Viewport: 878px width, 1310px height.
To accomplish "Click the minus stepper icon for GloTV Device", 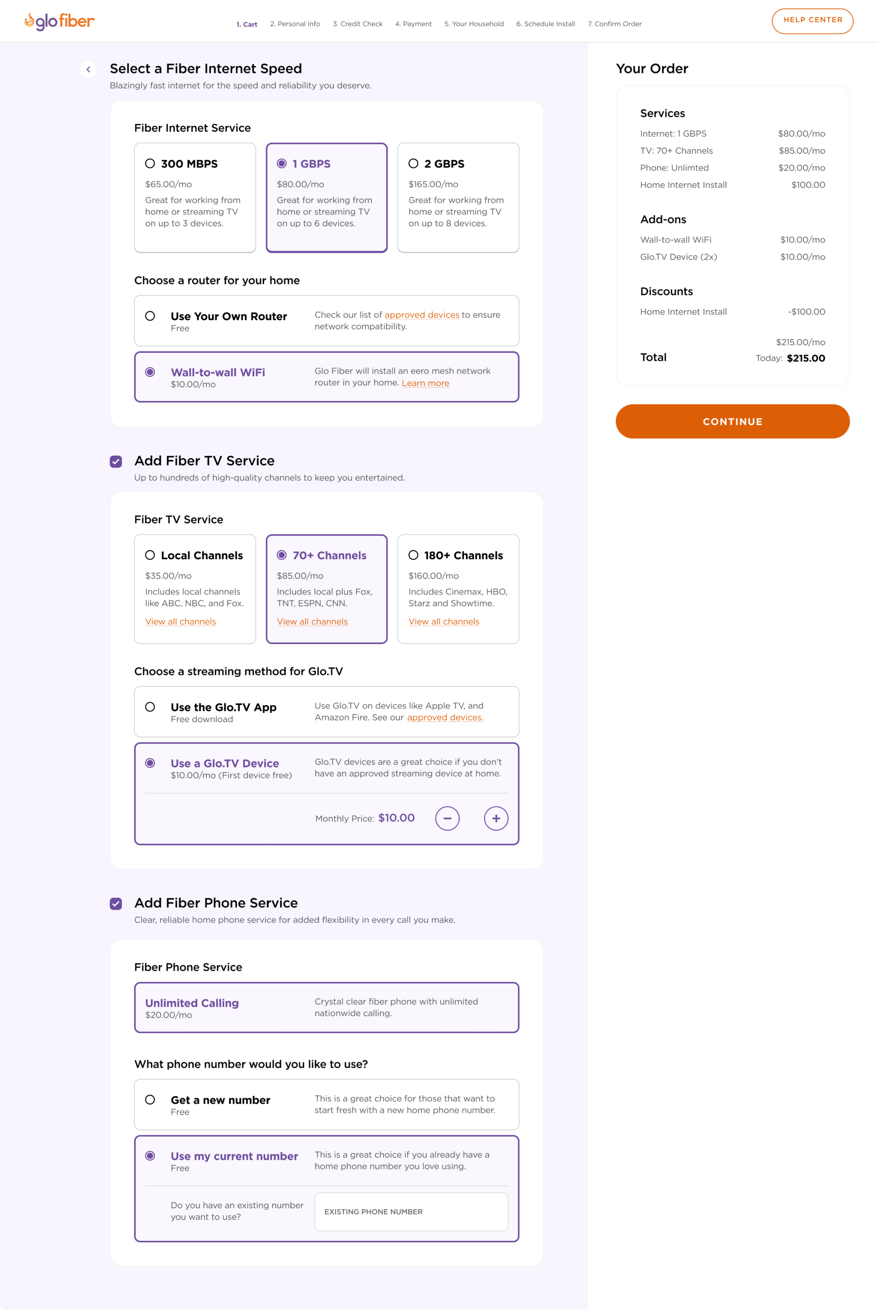I will [448, 817].
